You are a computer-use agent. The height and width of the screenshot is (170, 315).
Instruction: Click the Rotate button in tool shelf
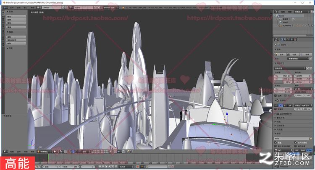point(16,20)
